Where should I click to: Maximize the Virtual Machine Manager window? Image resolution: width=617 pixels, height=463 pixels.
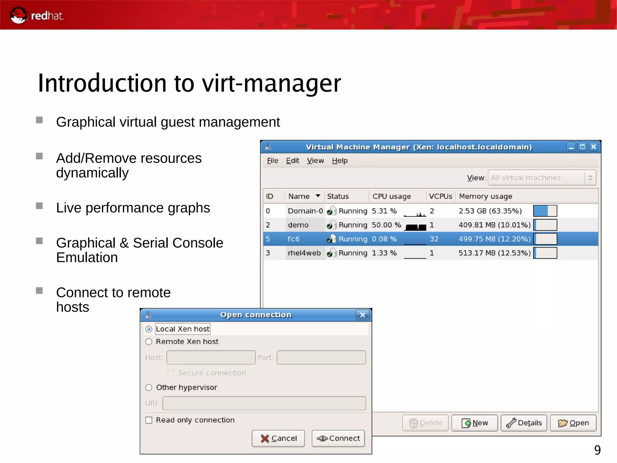582,147
